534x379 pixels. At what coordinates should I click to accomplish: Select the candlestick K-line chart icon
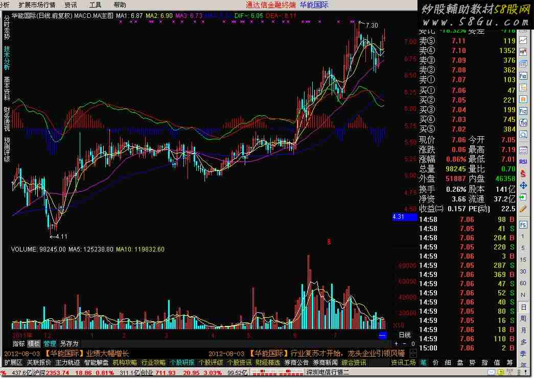(523, 52)
